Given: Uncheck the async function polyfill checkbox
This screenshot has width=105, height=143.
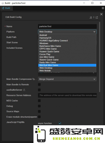Looking at the screenshot, I should coord(60,123).
